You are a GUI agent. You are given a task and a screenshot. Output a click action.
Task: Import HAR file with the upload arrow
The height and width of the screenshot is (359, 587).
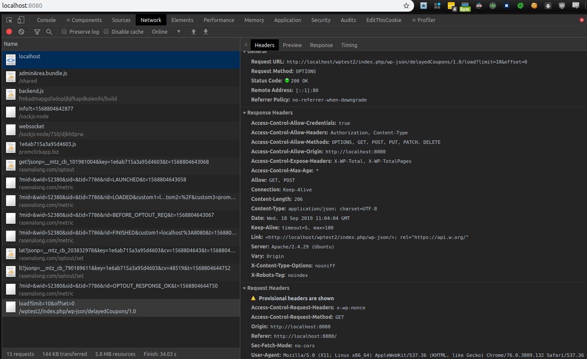coord(193,32)
